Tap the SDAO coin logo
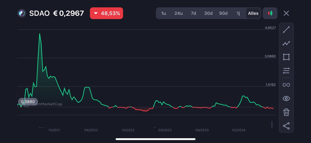The image size is (311, 143). pyautogui.click(x=22, y=13)
